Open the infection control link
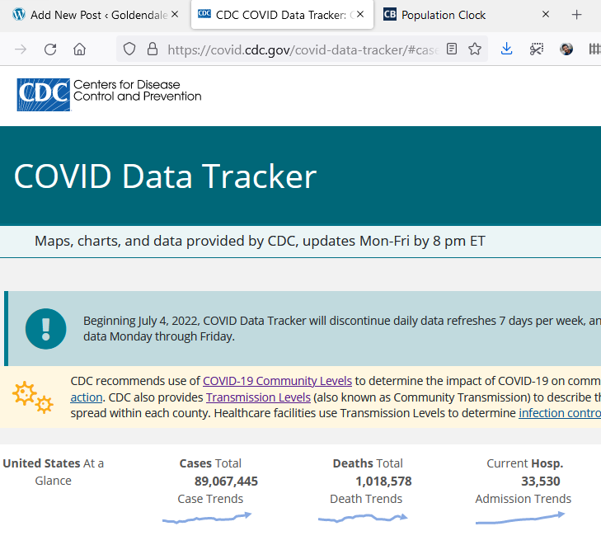This screenshot has height=545, width=601. point(560,413)
